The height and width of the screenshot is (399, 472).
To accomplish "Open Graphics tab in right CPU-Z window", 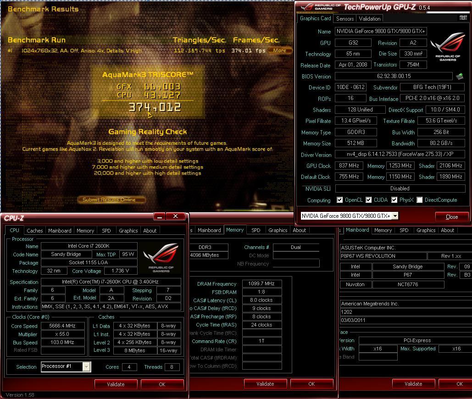I will [426, 231].
